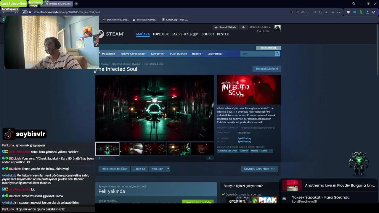This screenshot has width=379, height=213.
Task: Open SOHBET in Steam header
Action: point(208,34)
